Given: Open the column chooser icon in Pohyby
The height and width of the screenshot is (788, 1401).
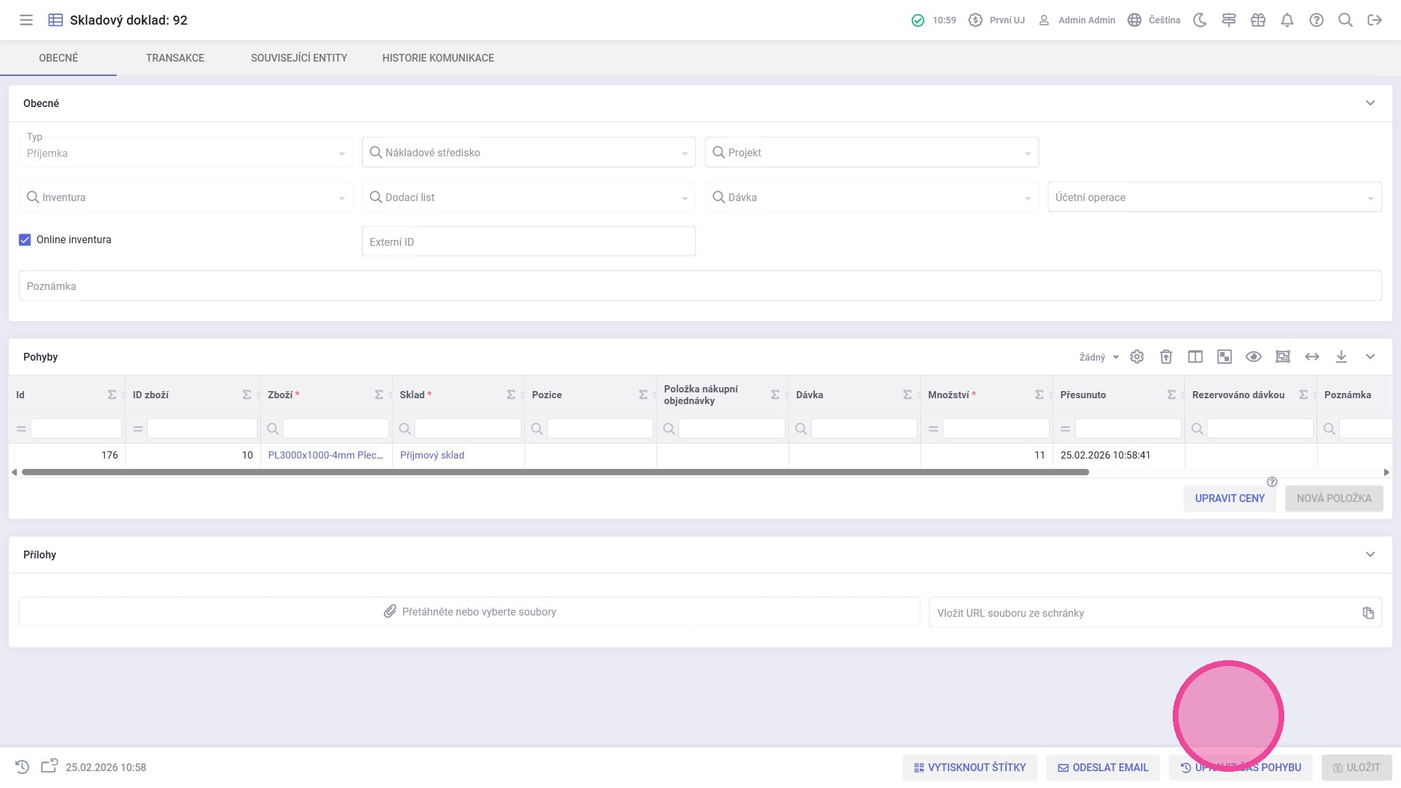Looking at the screenshot, I should pos(1195,357).
